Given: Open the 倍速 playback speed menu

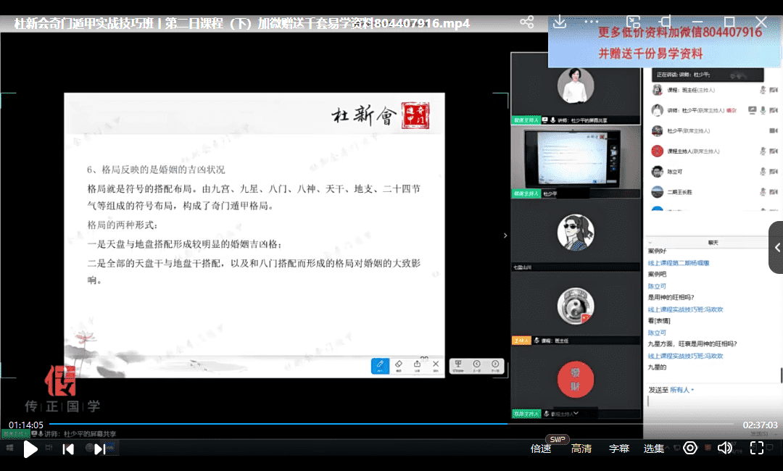Looking at the screenshot, I should point(541,449).
